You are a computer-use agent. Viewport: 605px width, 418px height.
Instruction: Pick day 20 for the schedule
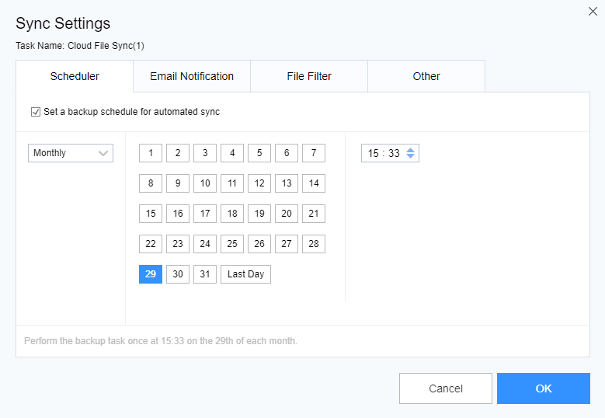pyautogui.click(x=287, y=214)
